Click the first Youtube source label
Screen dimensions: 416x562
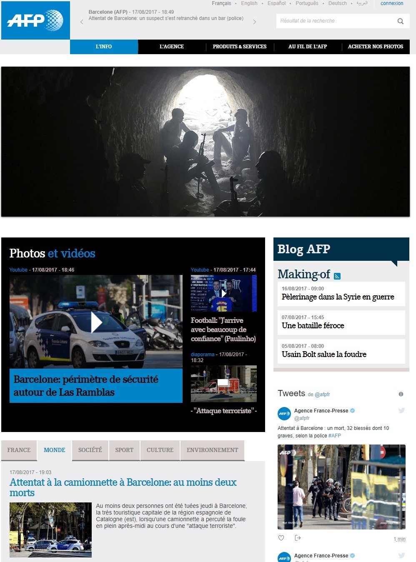click(x=18, y=270)
